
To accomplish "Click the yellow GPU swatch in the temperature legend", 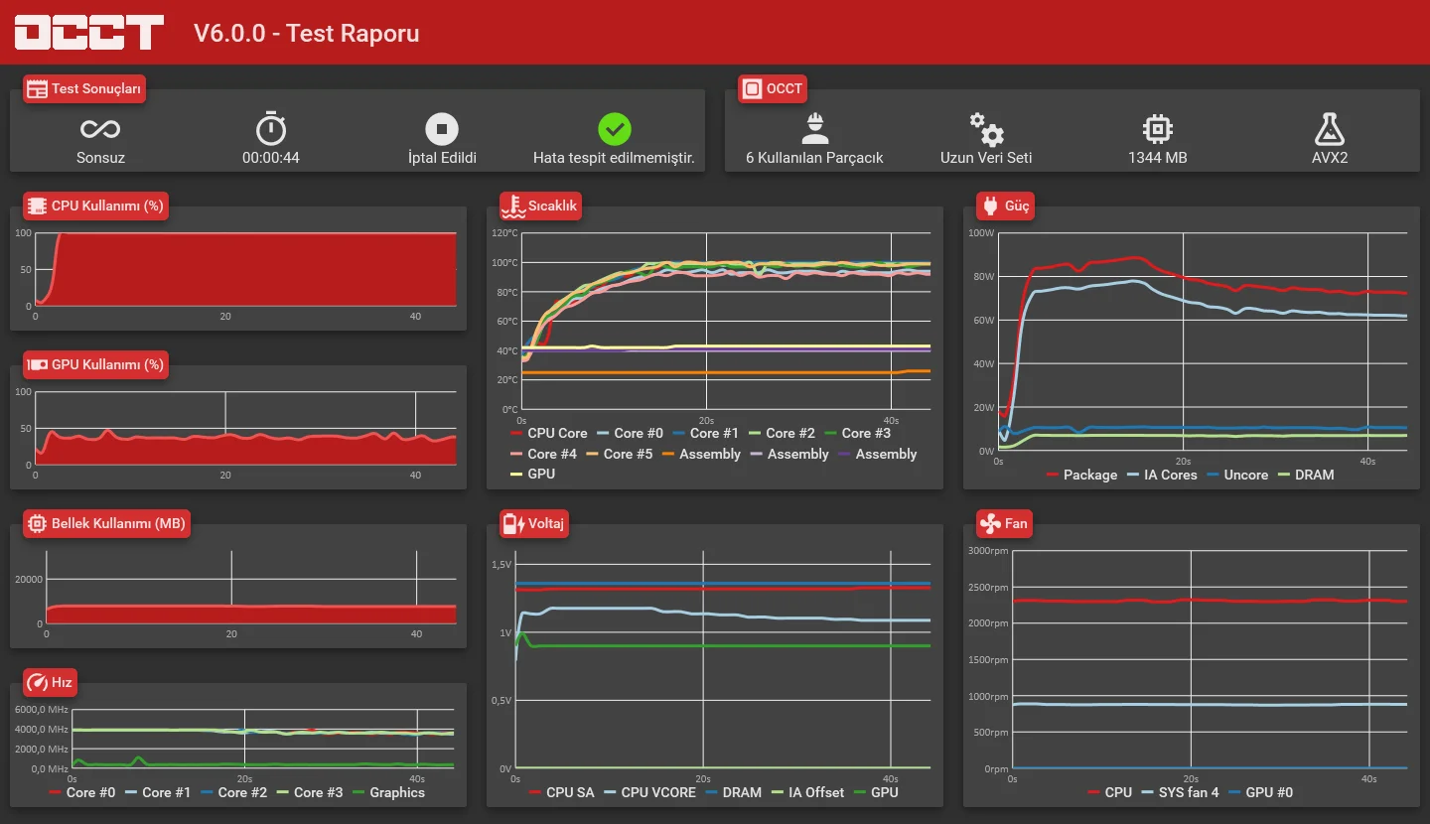I will [515, 475].
